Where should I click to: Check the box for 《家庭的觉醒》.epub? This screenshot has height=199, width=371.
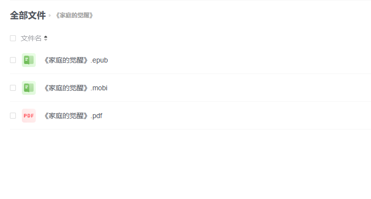tap(13, 60)
